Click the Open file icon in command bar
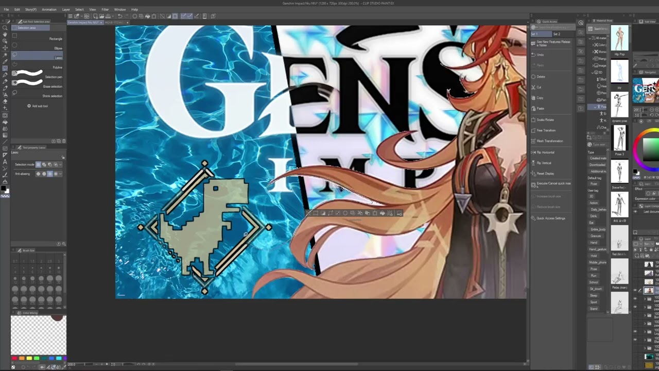 click(101, 16)
